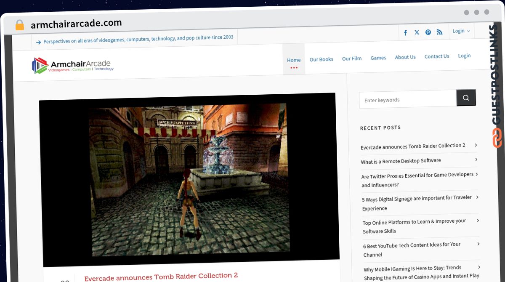Image resolution: width=505 pixels, height=282 pixels.
Task: Open the Our Books menu item
Action: coord(322,59)
